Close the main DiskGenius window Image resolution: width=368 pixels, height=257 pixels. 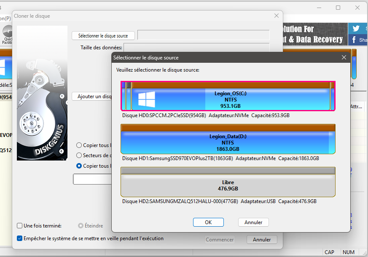[x=357, y=8]
